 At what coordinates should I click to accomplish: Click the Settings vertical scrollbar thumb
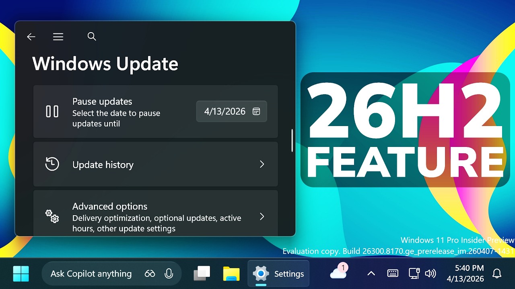point(293,140)
